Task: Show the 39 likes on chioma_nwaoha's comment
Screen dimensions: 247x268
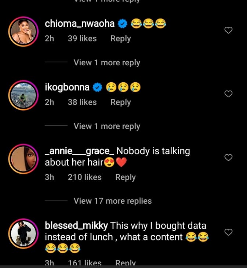Action: (x=82, y=39)
